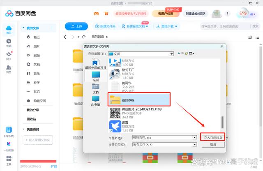The image size is (263, 171).
Task: Expand 新建在线文档 dropdown
Action: pos(147,27)
